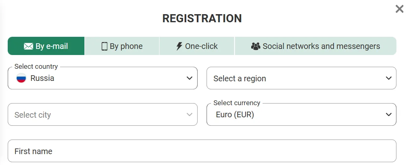This screenshot has width=407, height=165.
Task: Switch to the By e-mail tab
Action: [46, 46]
